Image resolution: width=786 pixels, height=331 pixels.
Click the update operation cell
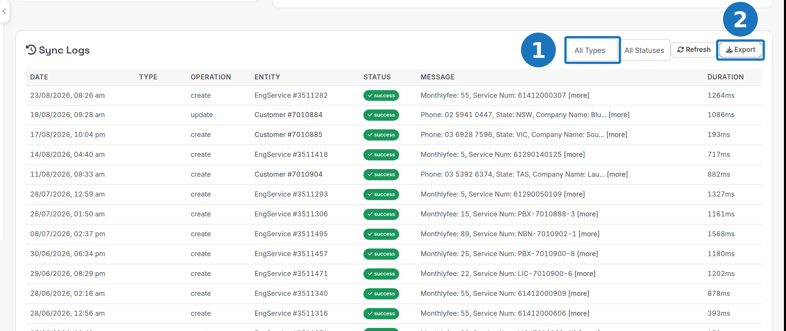[x=202, y=115]
